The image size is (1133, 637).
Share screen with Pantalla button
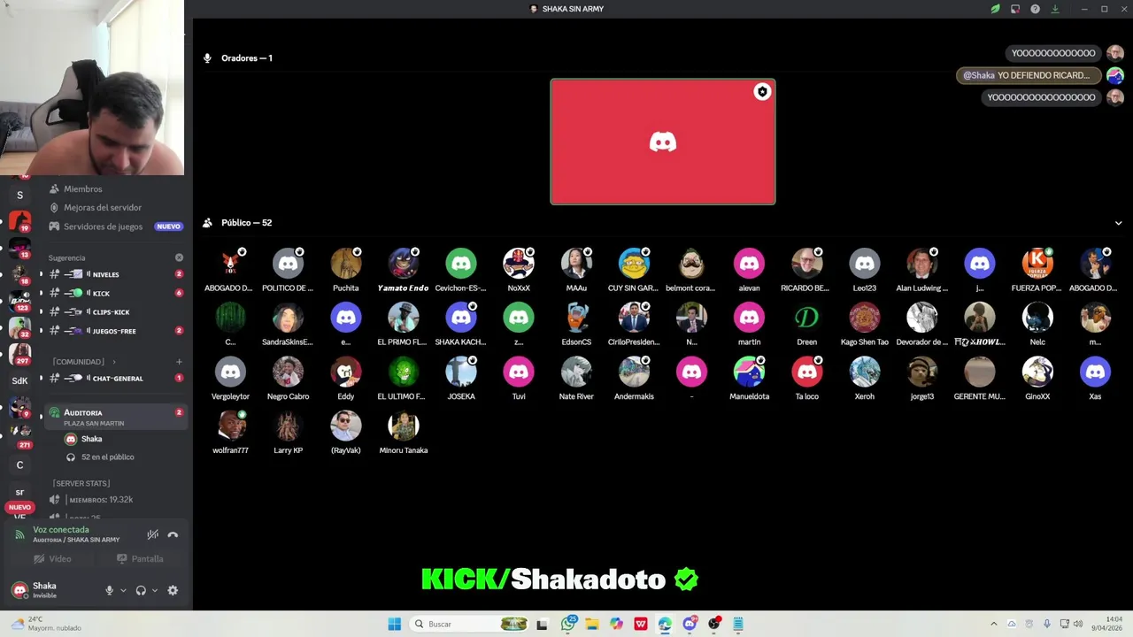click(x=140, y=558)
